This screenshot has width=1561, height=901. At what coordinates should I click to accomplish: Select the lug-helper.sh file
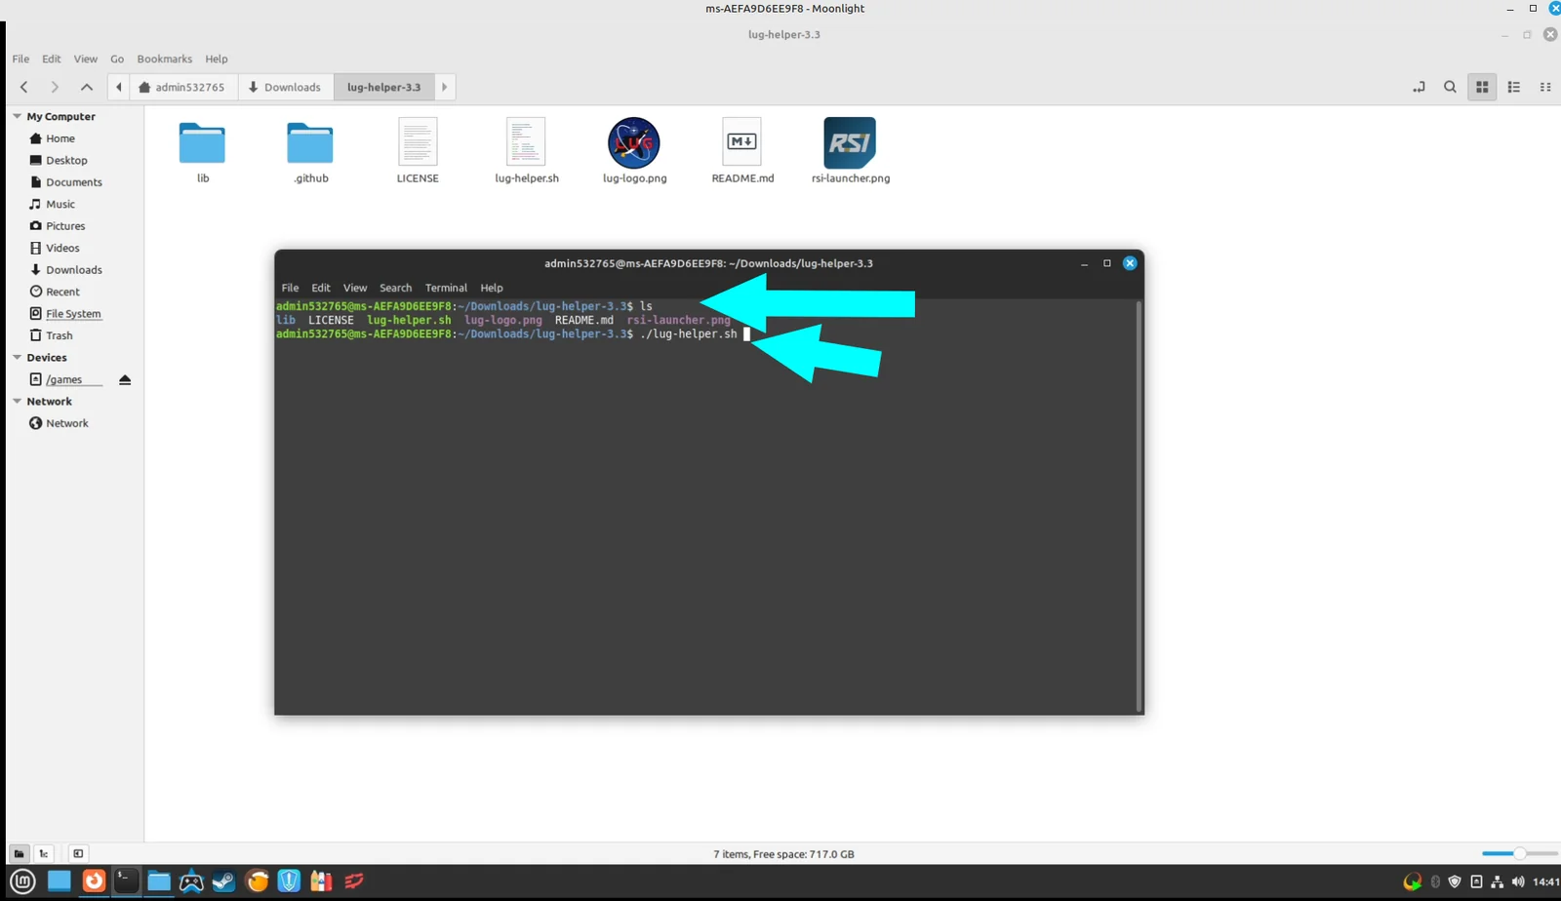(526, 150)
